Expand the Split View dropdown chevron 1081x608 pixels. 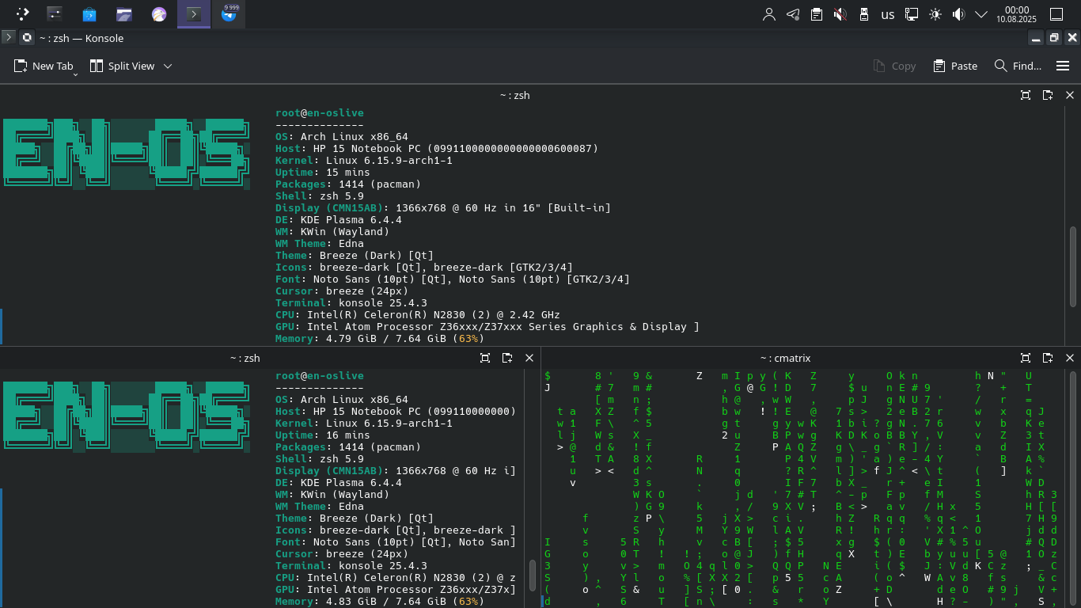(168, 66)
